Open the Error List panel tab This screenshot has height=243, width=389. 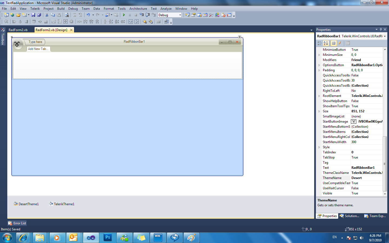coord(17,223)
